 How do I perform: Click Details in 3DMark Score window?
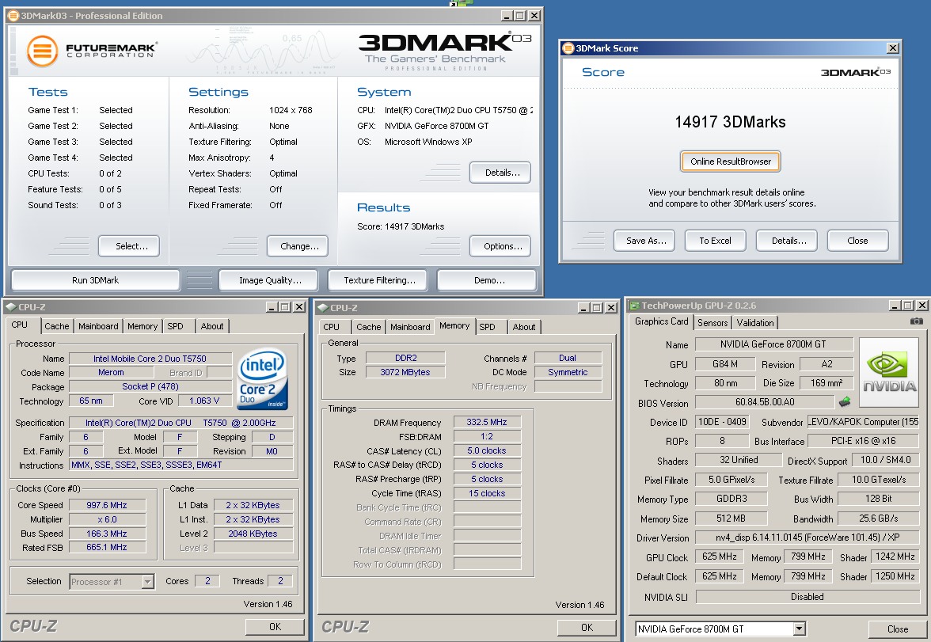(788, 241)
